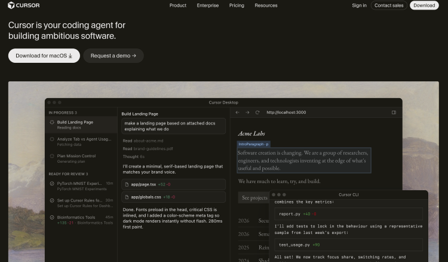
Task: Open the Bioinformatics Tools review item
Action: point(81,220)
